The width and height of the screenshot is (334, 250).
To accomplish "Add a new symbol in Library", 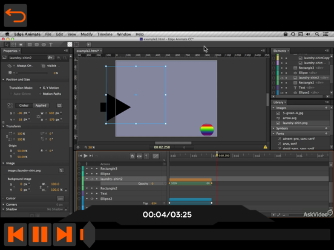I will point(326,128).
